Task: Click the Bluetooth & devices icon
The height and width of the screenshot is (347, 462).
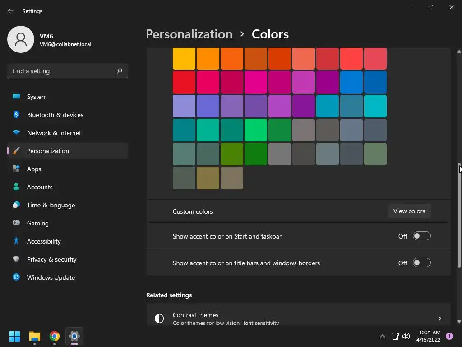Action: tap(16, 114)
